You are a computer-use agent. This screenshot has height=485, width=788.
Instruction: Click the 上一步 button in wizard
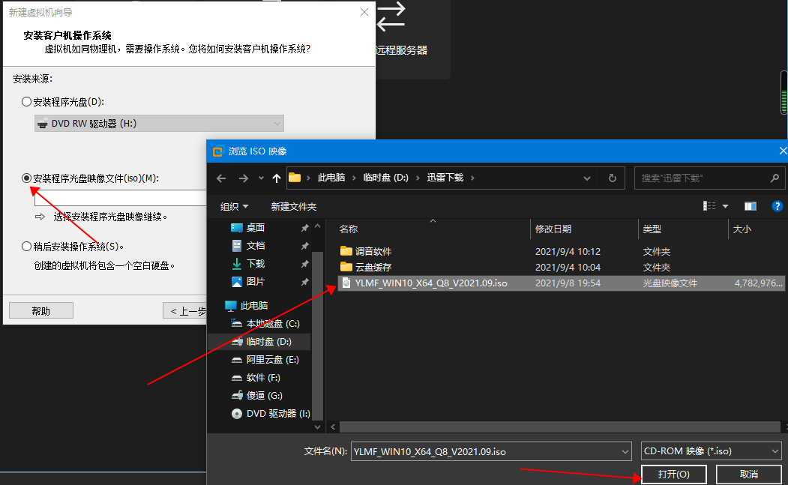point(185,311)
